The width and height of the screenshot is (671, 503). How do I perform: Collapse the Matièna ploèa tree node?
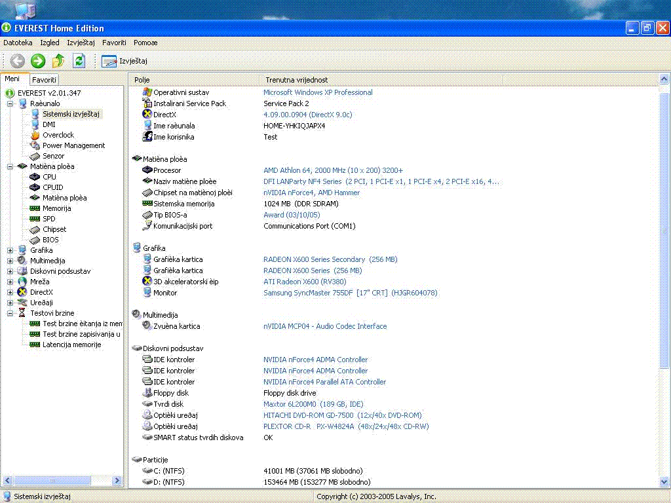tap(10, 166)
